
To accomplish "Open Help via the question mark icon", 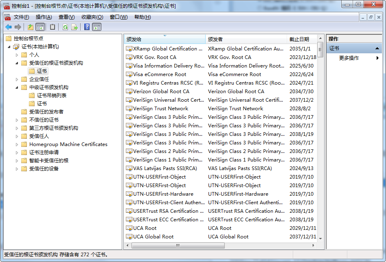I will [87, 27].
